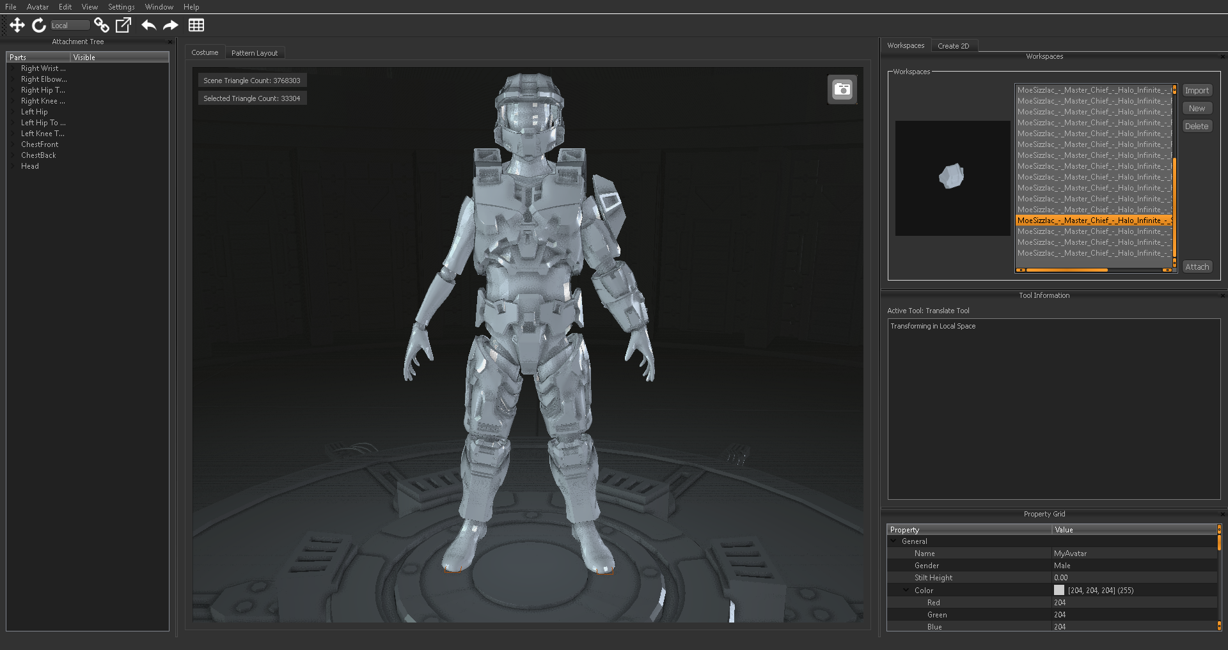
Task: Click the Parts column header
Action: [38, 58]
